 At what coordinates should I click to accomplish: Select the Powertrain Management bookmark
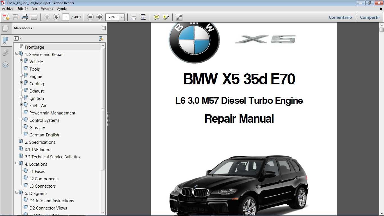(52, 113)
